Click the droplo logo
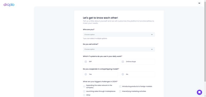The height and width of the screenshot is (97, 206). pos(9,5)
